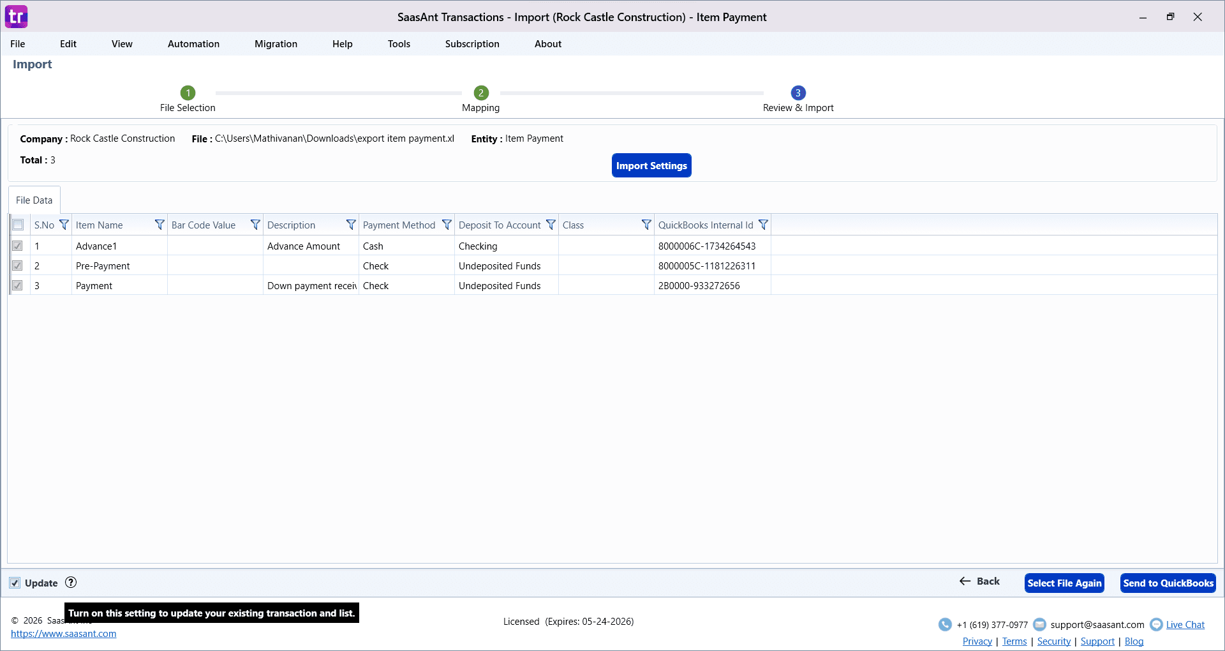This screenshot has width=1225, height=651.
Task: Open filter for QuickBooks Internal Id column
Action: coord(763,225)
